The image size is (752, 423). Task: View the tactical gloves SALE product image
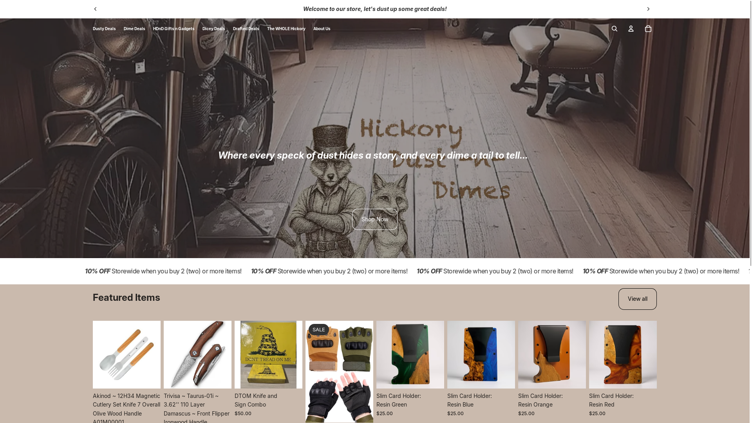[339, 371]
